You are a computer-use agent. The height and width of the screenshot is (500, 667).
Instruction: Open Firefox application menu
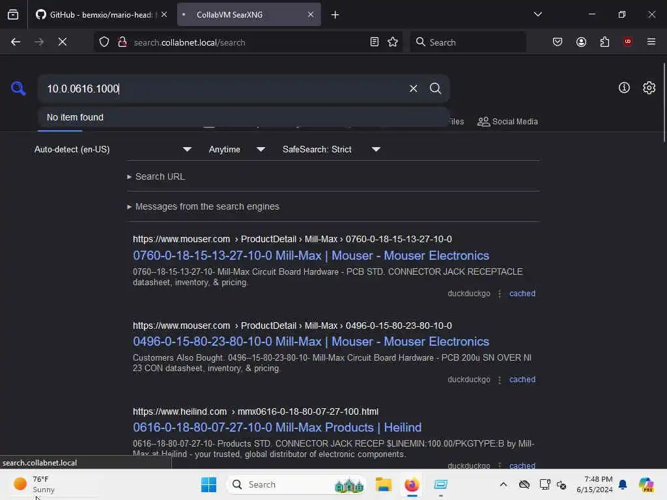(x=651, y=42)
